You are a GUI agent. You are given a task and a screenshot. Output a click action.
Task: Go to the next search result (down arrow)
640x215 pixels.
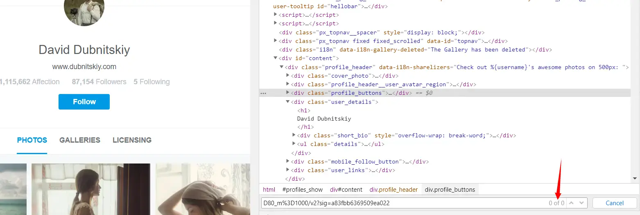point(582,203)
